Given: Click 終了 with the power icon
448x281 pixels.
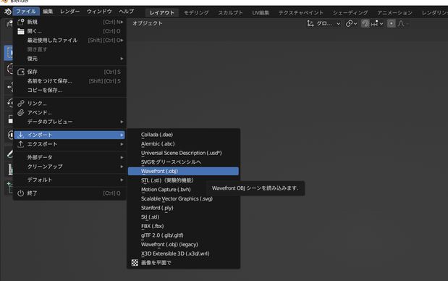Looking at the screenshot, I should click(69, 193).
